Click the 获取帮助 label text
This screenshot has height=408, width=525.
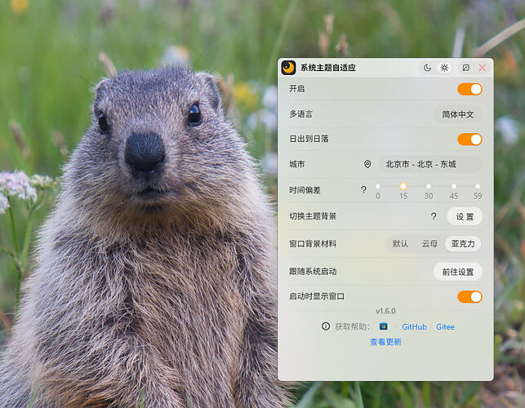pyautogui.click(x=352, y=326)
